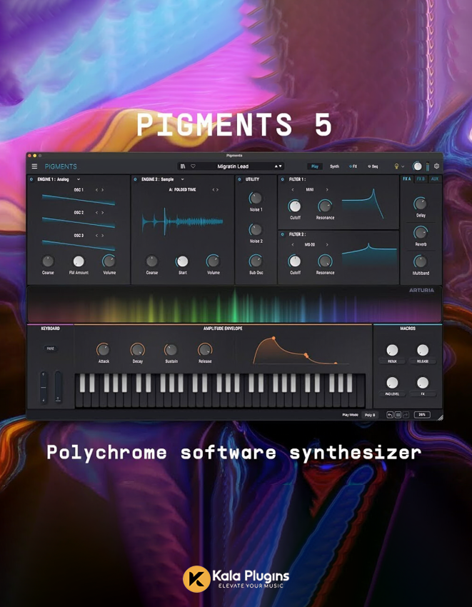This screenshot has width=472, height=607.
Task: Select next Filter 1 type with right arrow
Action: pyautogui.click(x=327, y=190)
